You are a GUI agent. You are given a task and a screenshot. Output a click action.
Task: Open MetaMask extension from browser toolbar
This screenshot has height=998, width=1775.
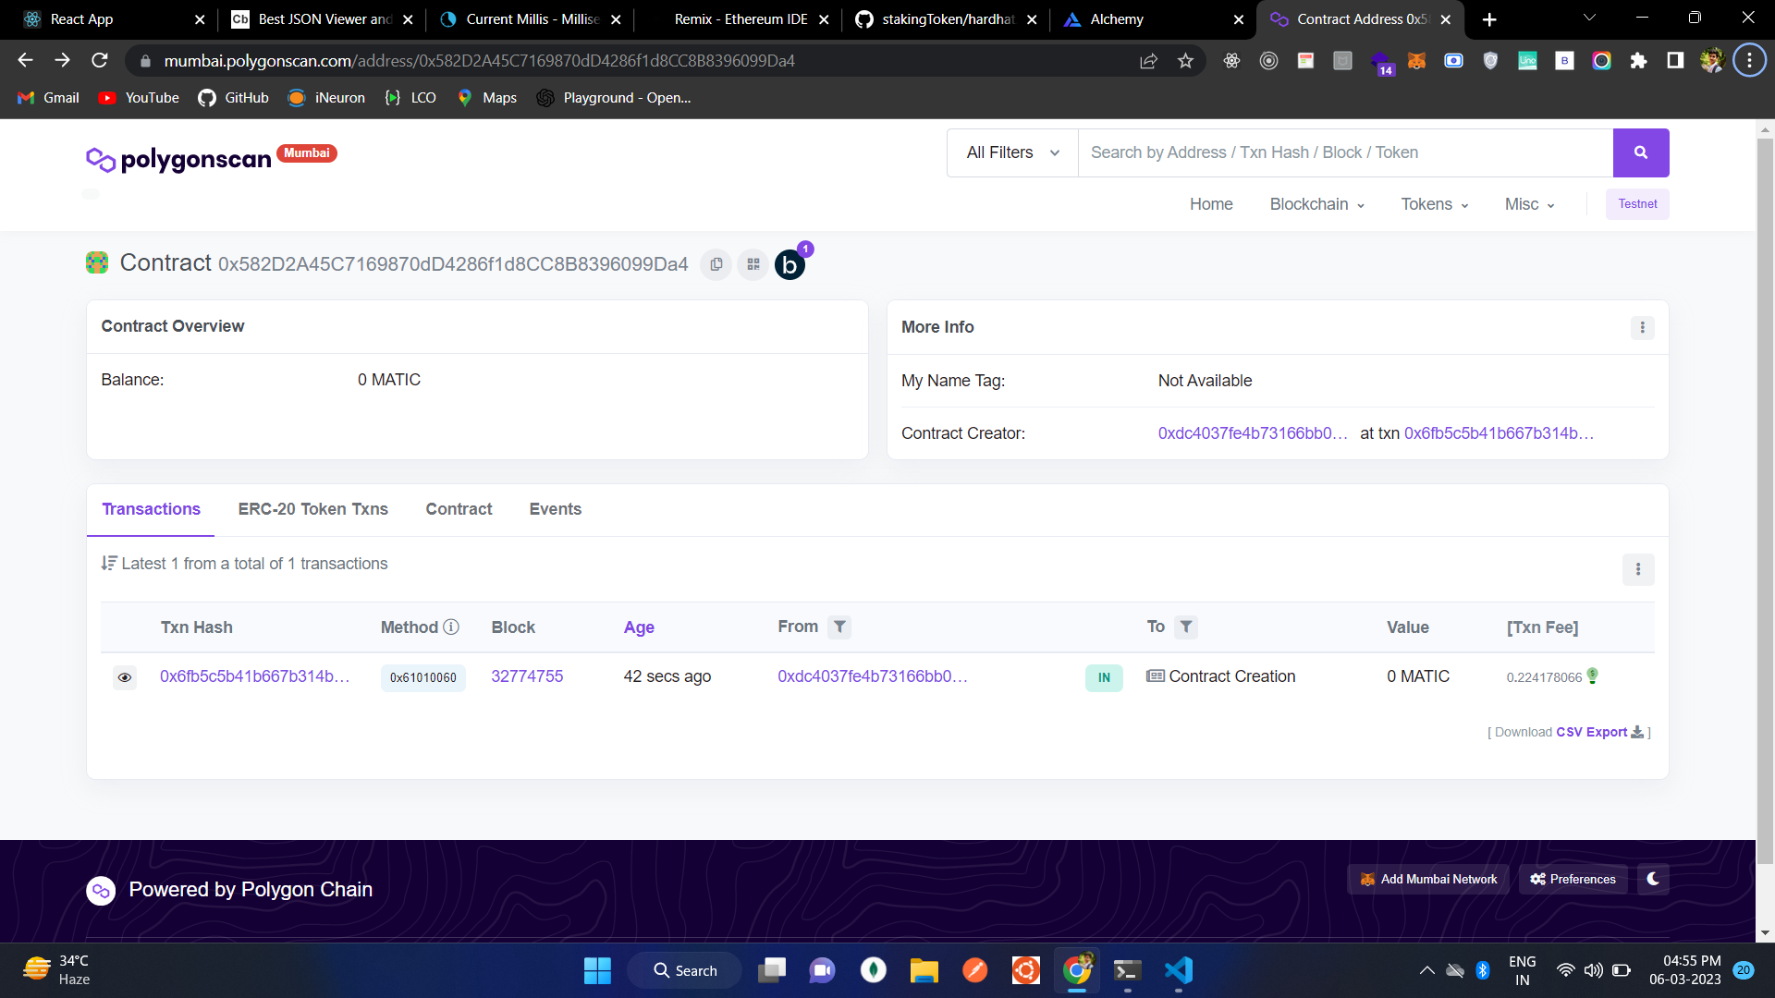tap(1417, 60)
